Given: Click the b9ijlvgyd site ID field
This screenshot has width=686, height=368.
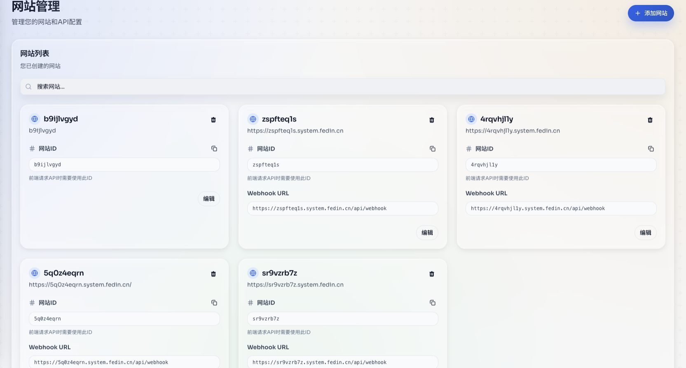Looking at the screenshot, I should coord(124,165).
